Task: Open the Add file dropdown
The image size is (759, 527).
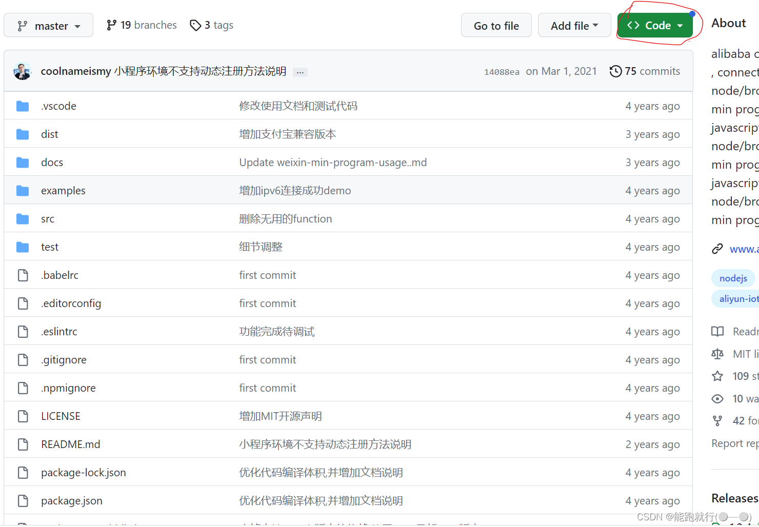Action: (574, 25)
